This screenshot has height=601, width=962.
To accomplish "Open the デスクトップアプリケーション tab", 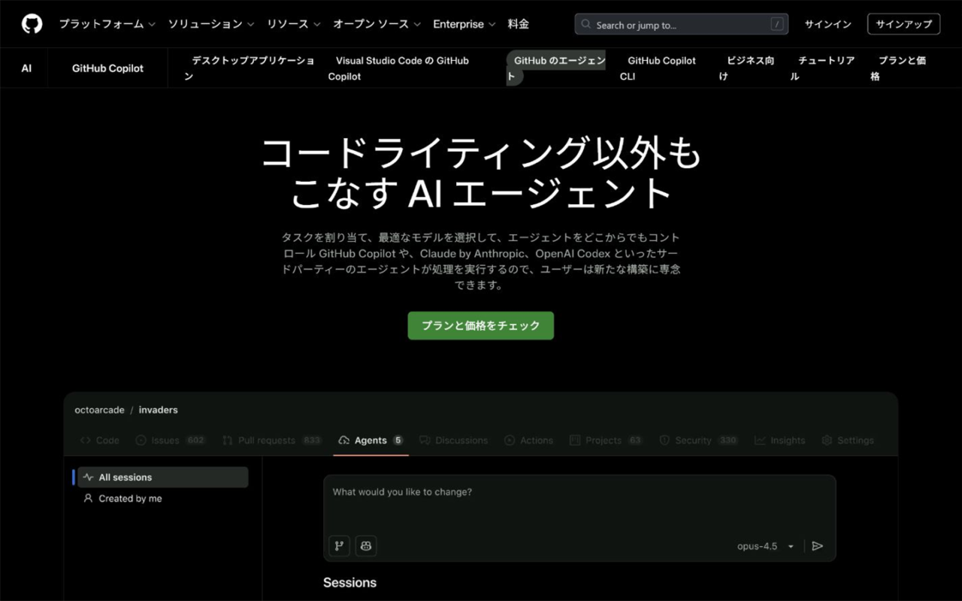I will (x=250, y=68).
